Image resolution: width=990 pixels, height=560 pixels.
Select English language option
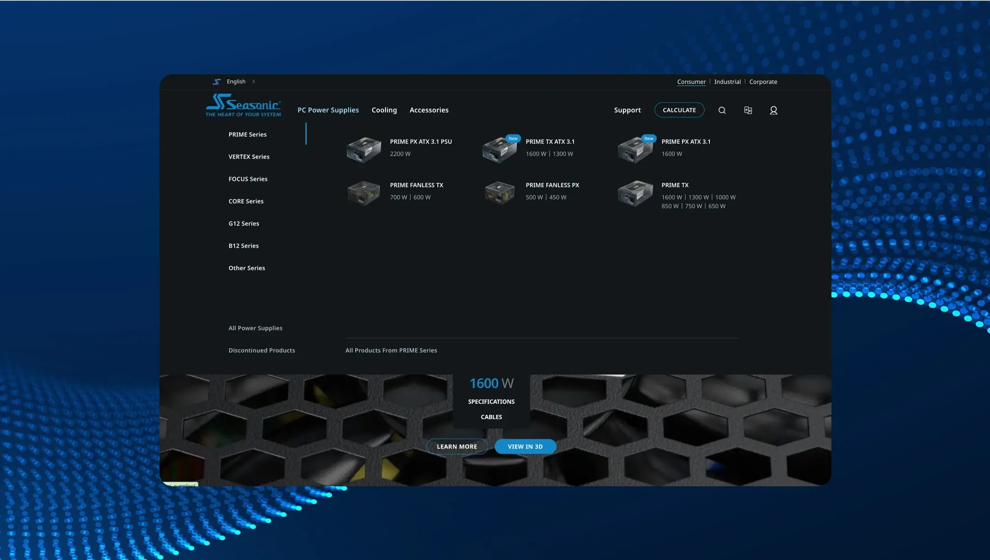(236, 82)
